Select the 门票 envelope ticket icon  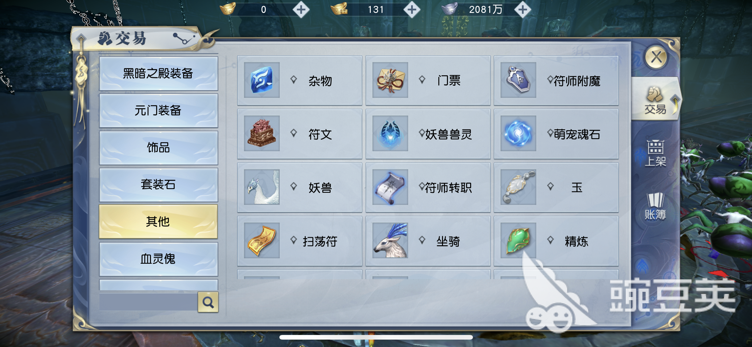coord(390,80)
